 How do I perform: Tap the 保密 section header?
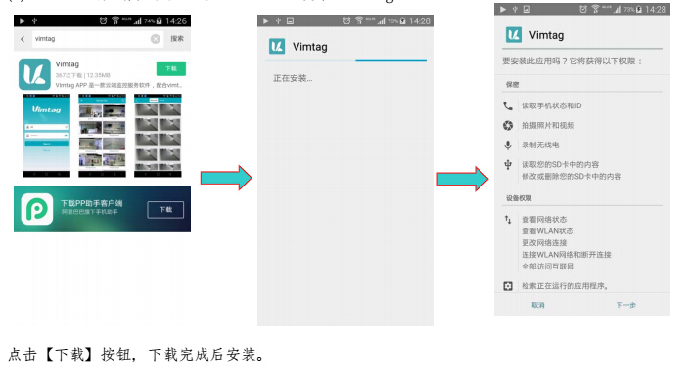pyautogui.click(x=513, y=85)
